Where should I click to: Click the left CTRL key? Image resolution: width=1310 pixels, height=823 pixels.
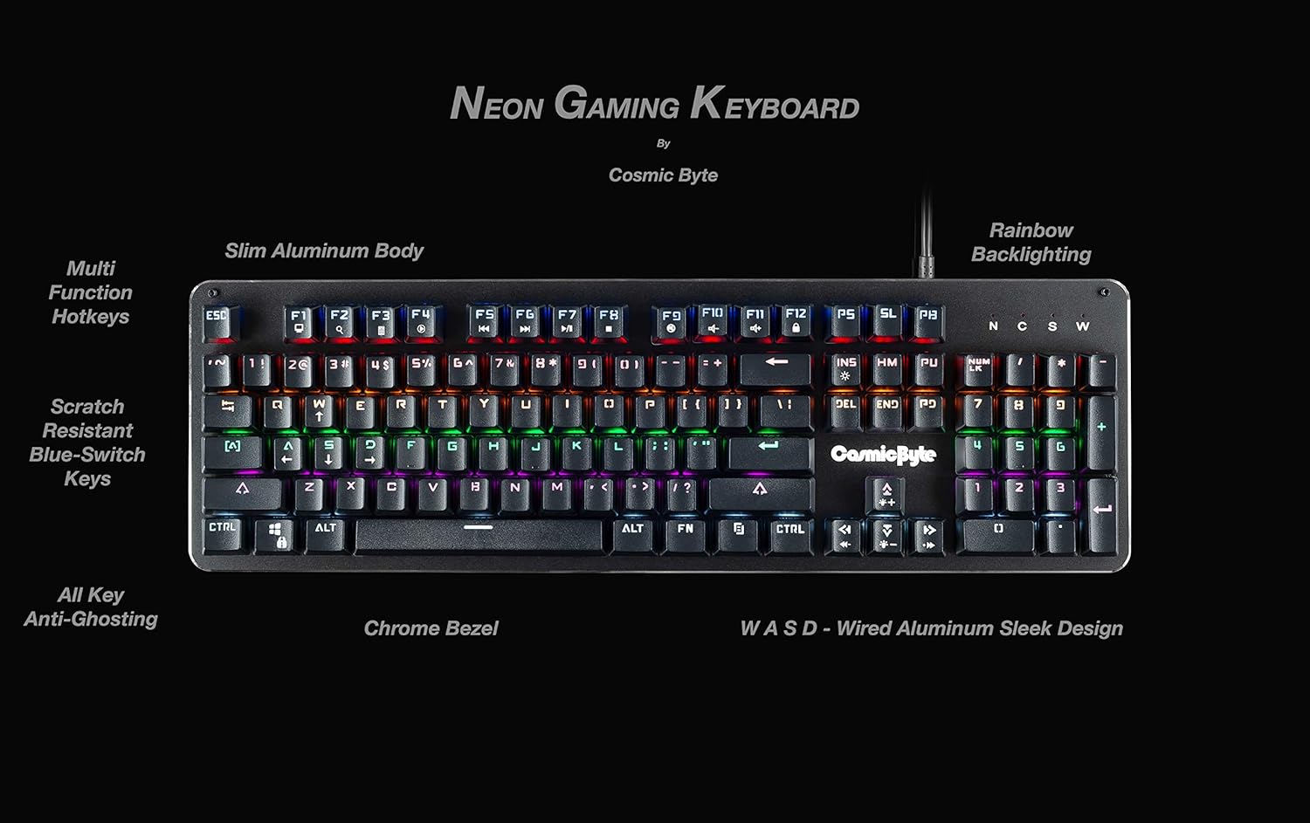[222, 535]
